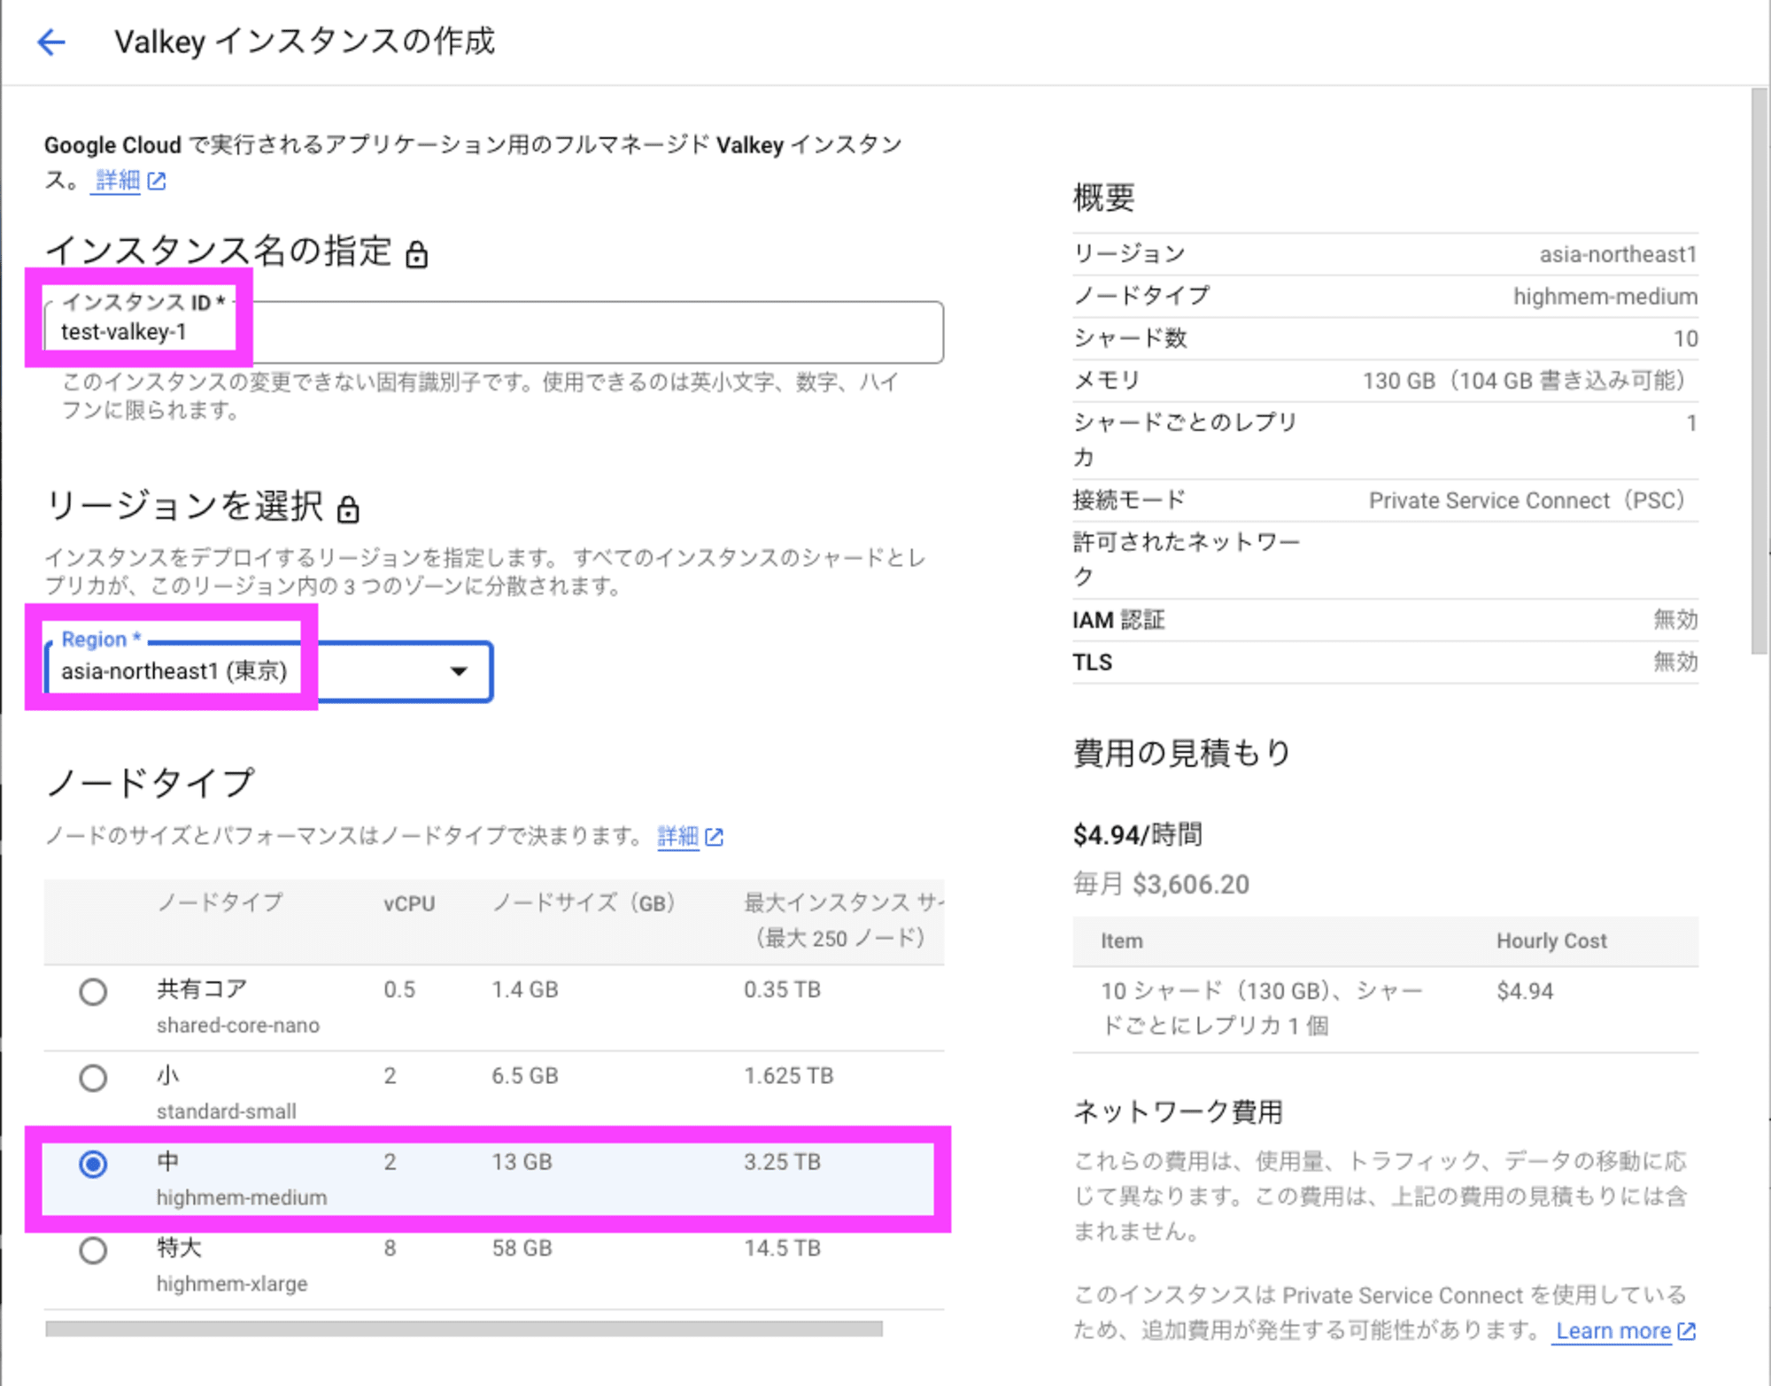Select the highmem-xlarge radio button
Screen dimensions: 1771x1386
tap(93, 1250)
